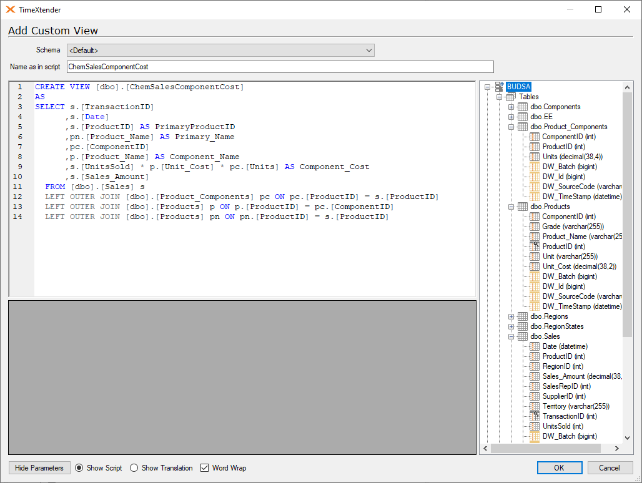642x483 pixels.
Task: Select dbo.RegionStates in the tree
Action: (557, 326)
